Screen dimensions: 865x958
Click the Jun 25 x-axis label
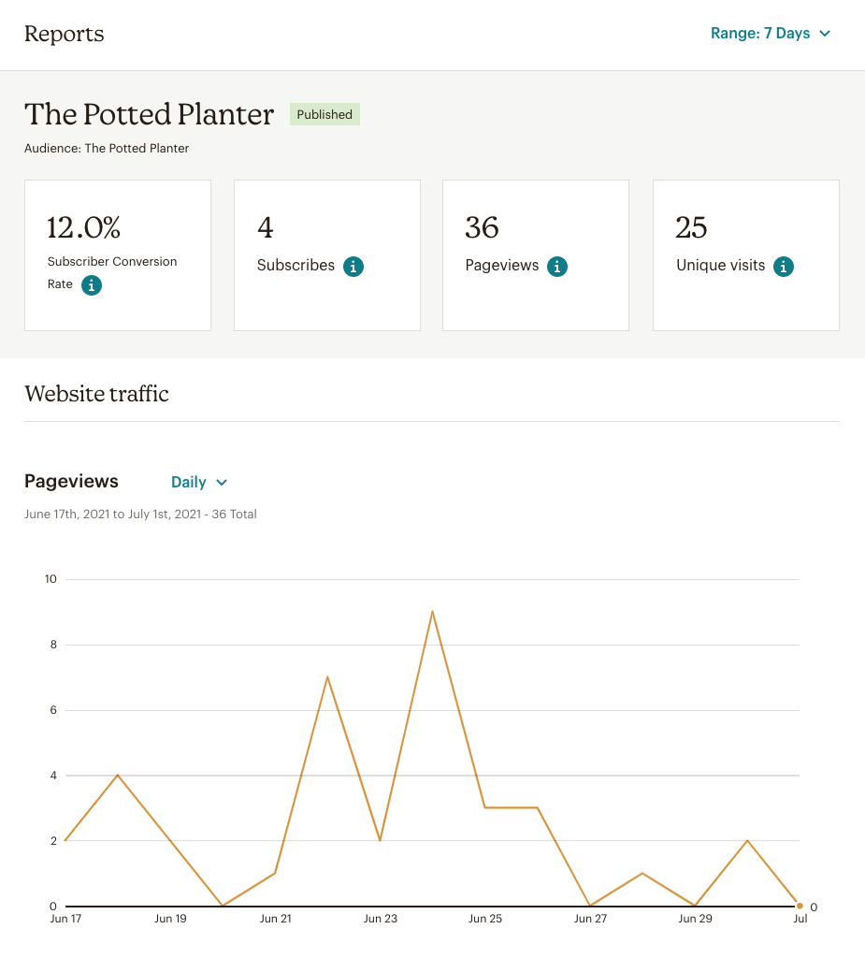point(484,919)
